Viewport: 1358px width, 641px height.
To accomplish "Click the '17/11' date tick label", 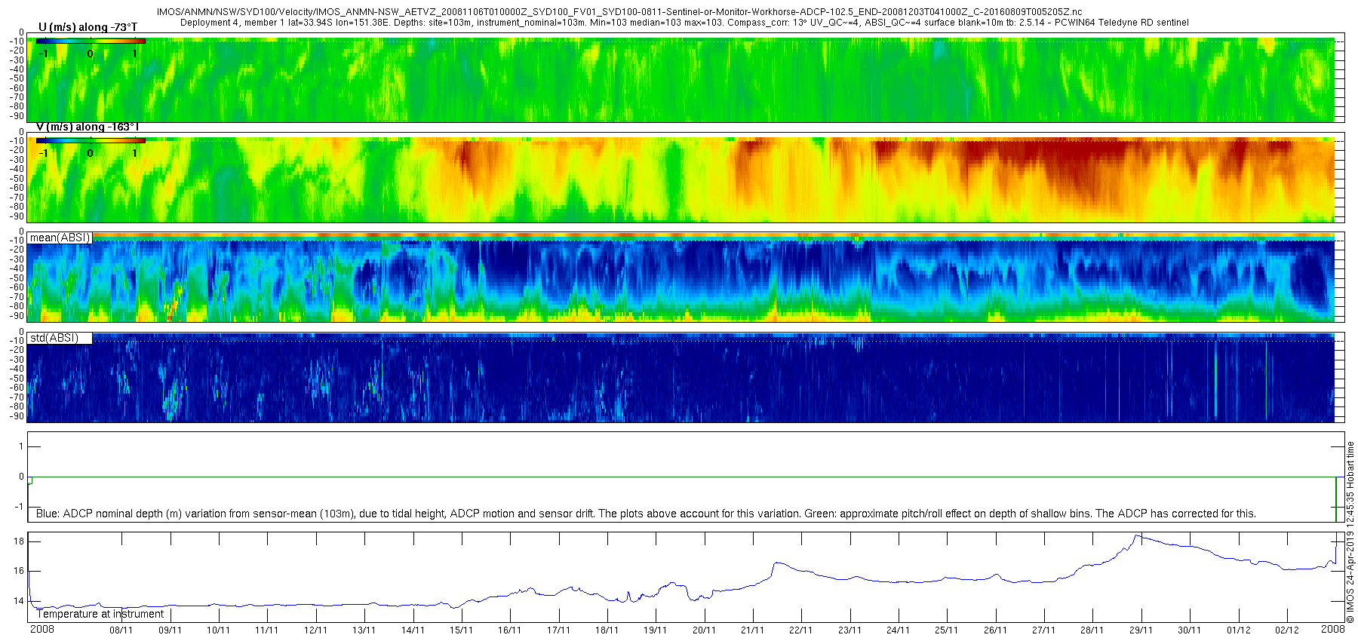I will point(558,630).
